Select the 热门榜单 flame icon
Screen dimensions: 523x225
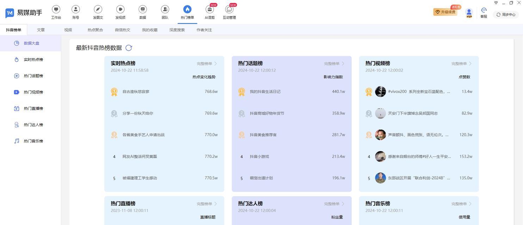[187, 9]
